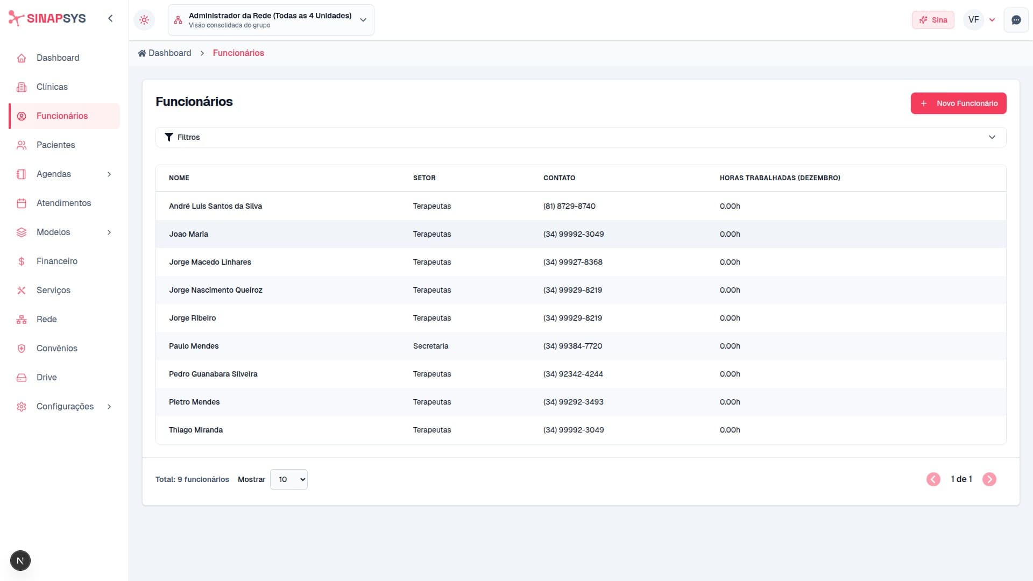Click the Sina AI assistant button
The height and width of the screenshot is (581, 1033).
click(x=933, y=20)
